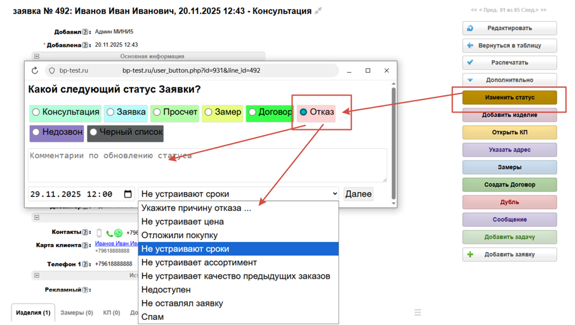575x325 pixels.
Task: Select the Консультация status radio button
Action: pos(36,112)
